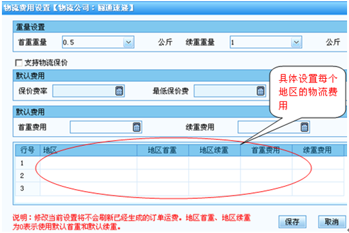Click 续重费用 cell in row 1
The image size is (349, 233).
[x=318, y=163]
